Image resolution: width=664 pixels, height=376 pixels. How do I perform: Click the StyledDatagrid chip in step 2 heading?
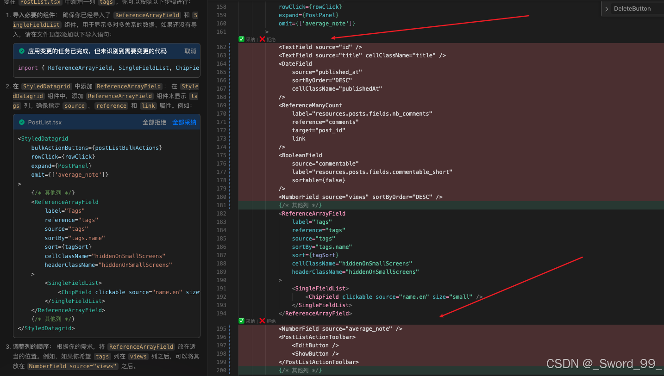(46, 86)
